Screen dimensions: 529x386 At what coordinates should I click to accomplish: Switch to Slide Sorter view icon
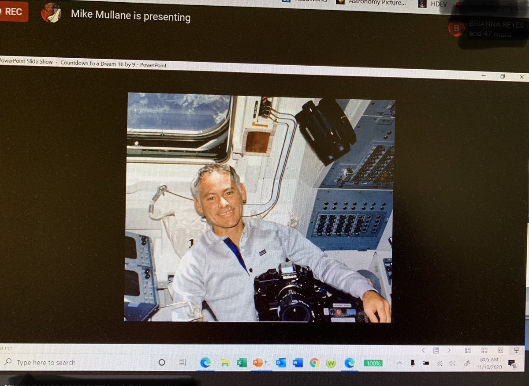click(x=484, y=350)
